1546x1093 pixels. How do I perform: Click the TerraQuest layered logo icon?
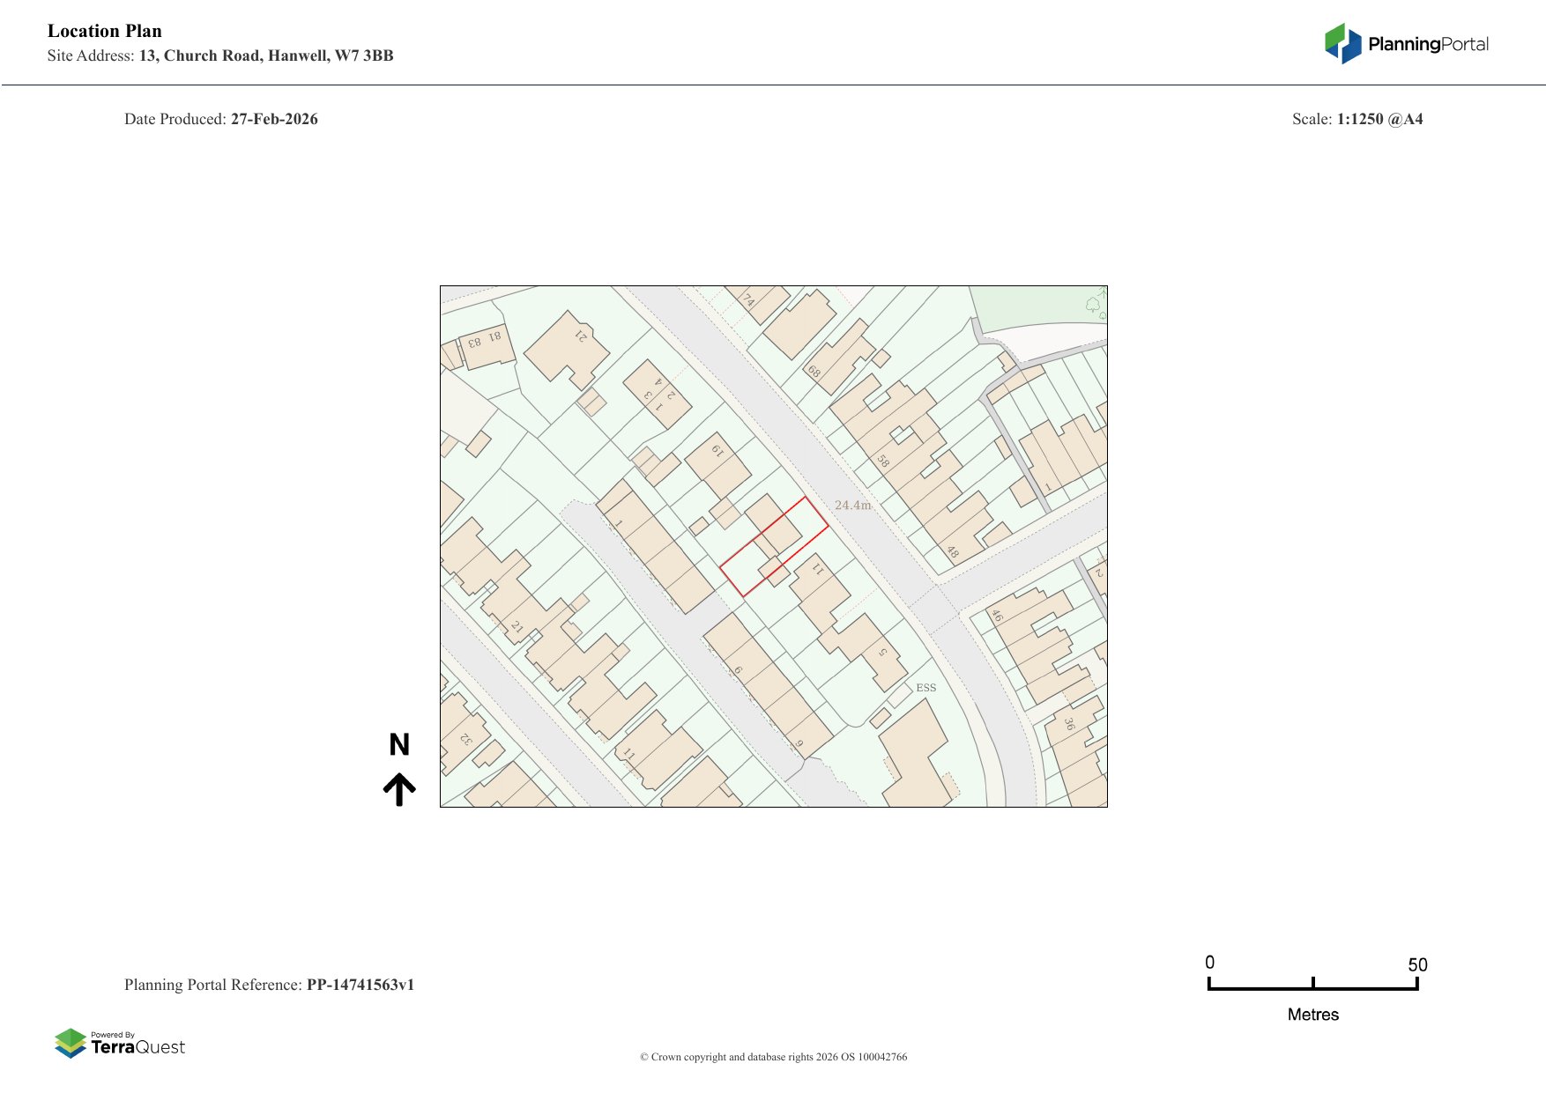click(x=71, y=1043)
